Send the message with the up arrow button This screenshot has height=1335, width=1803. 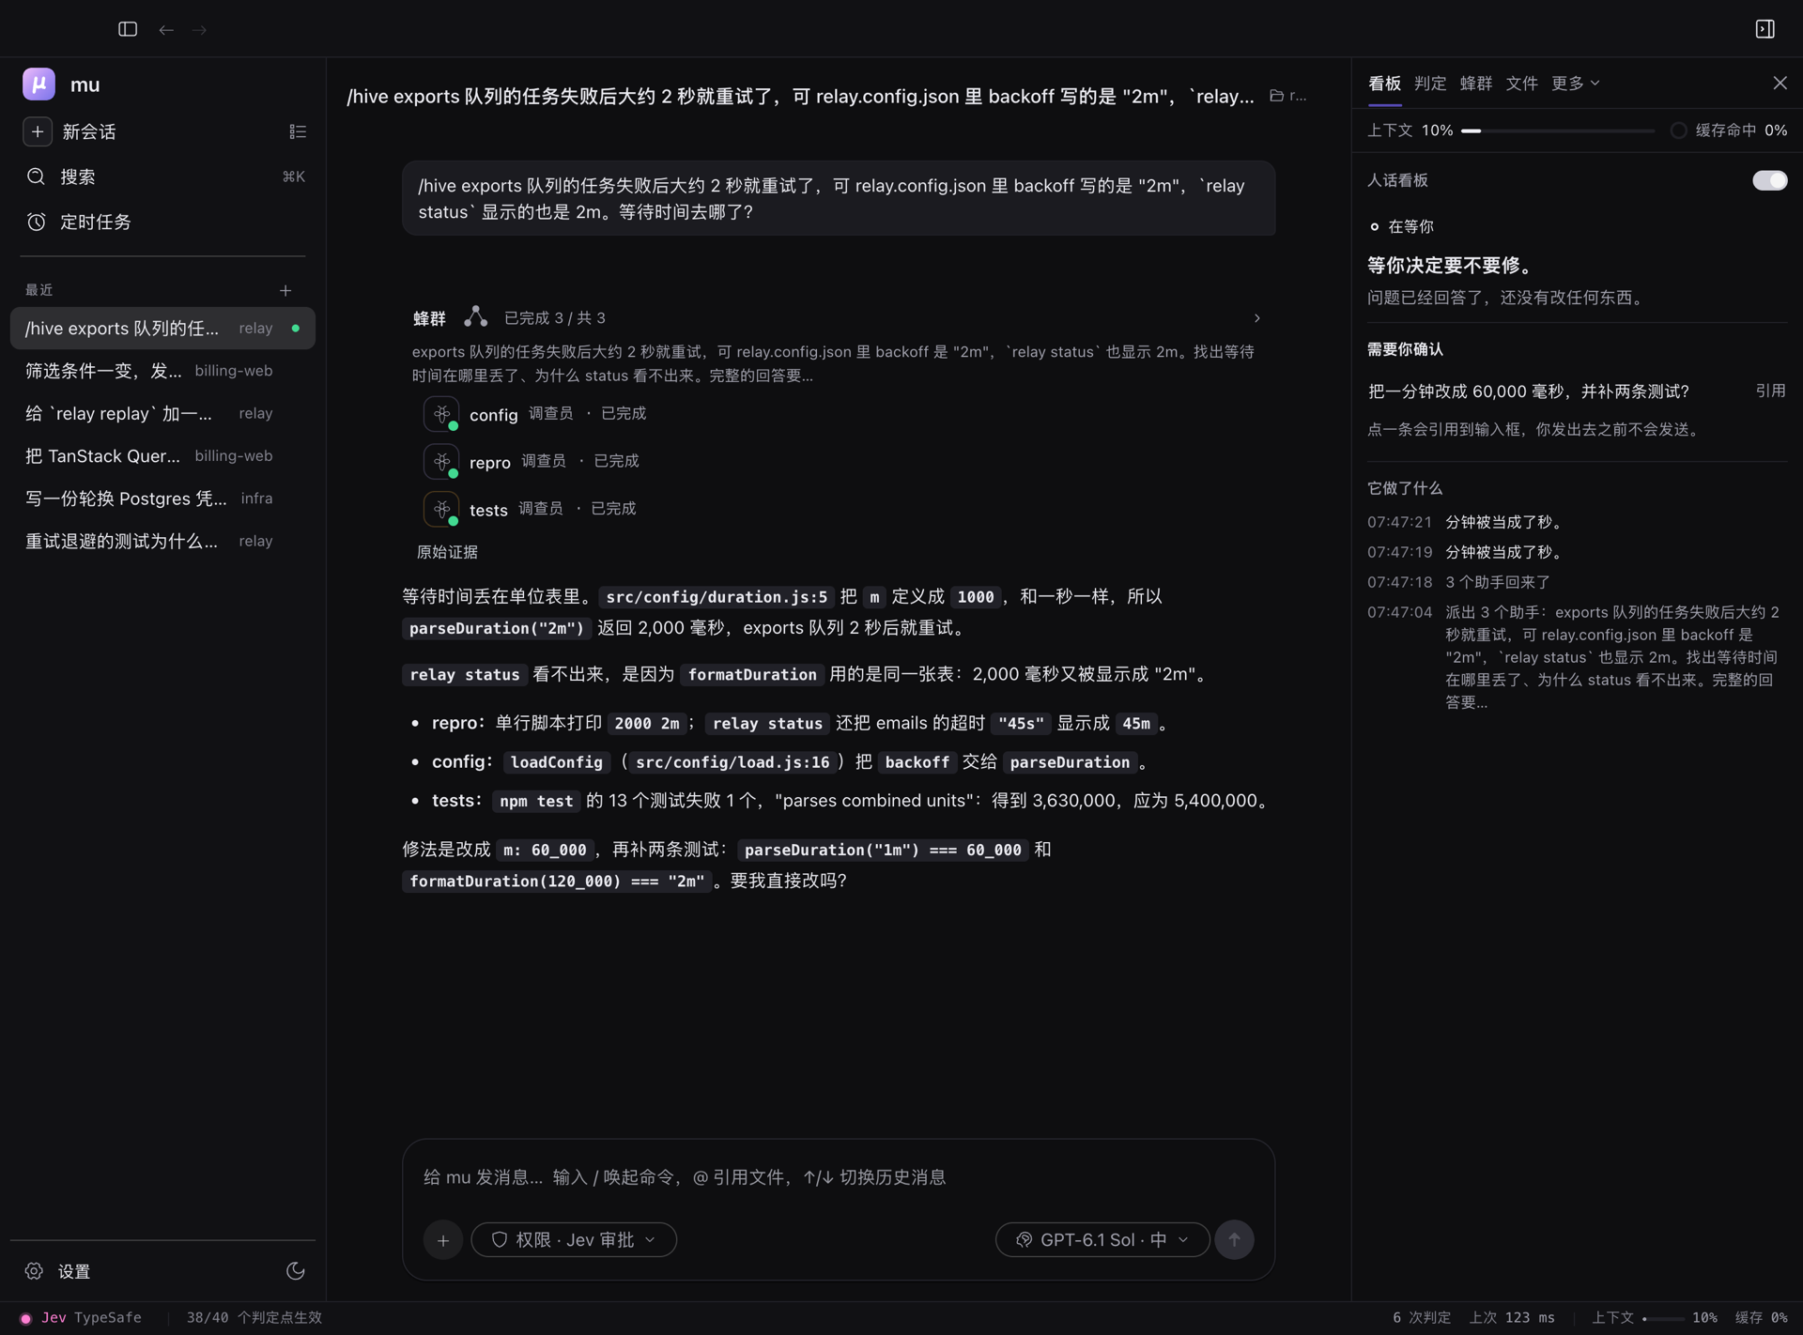click(1234, 1240)
